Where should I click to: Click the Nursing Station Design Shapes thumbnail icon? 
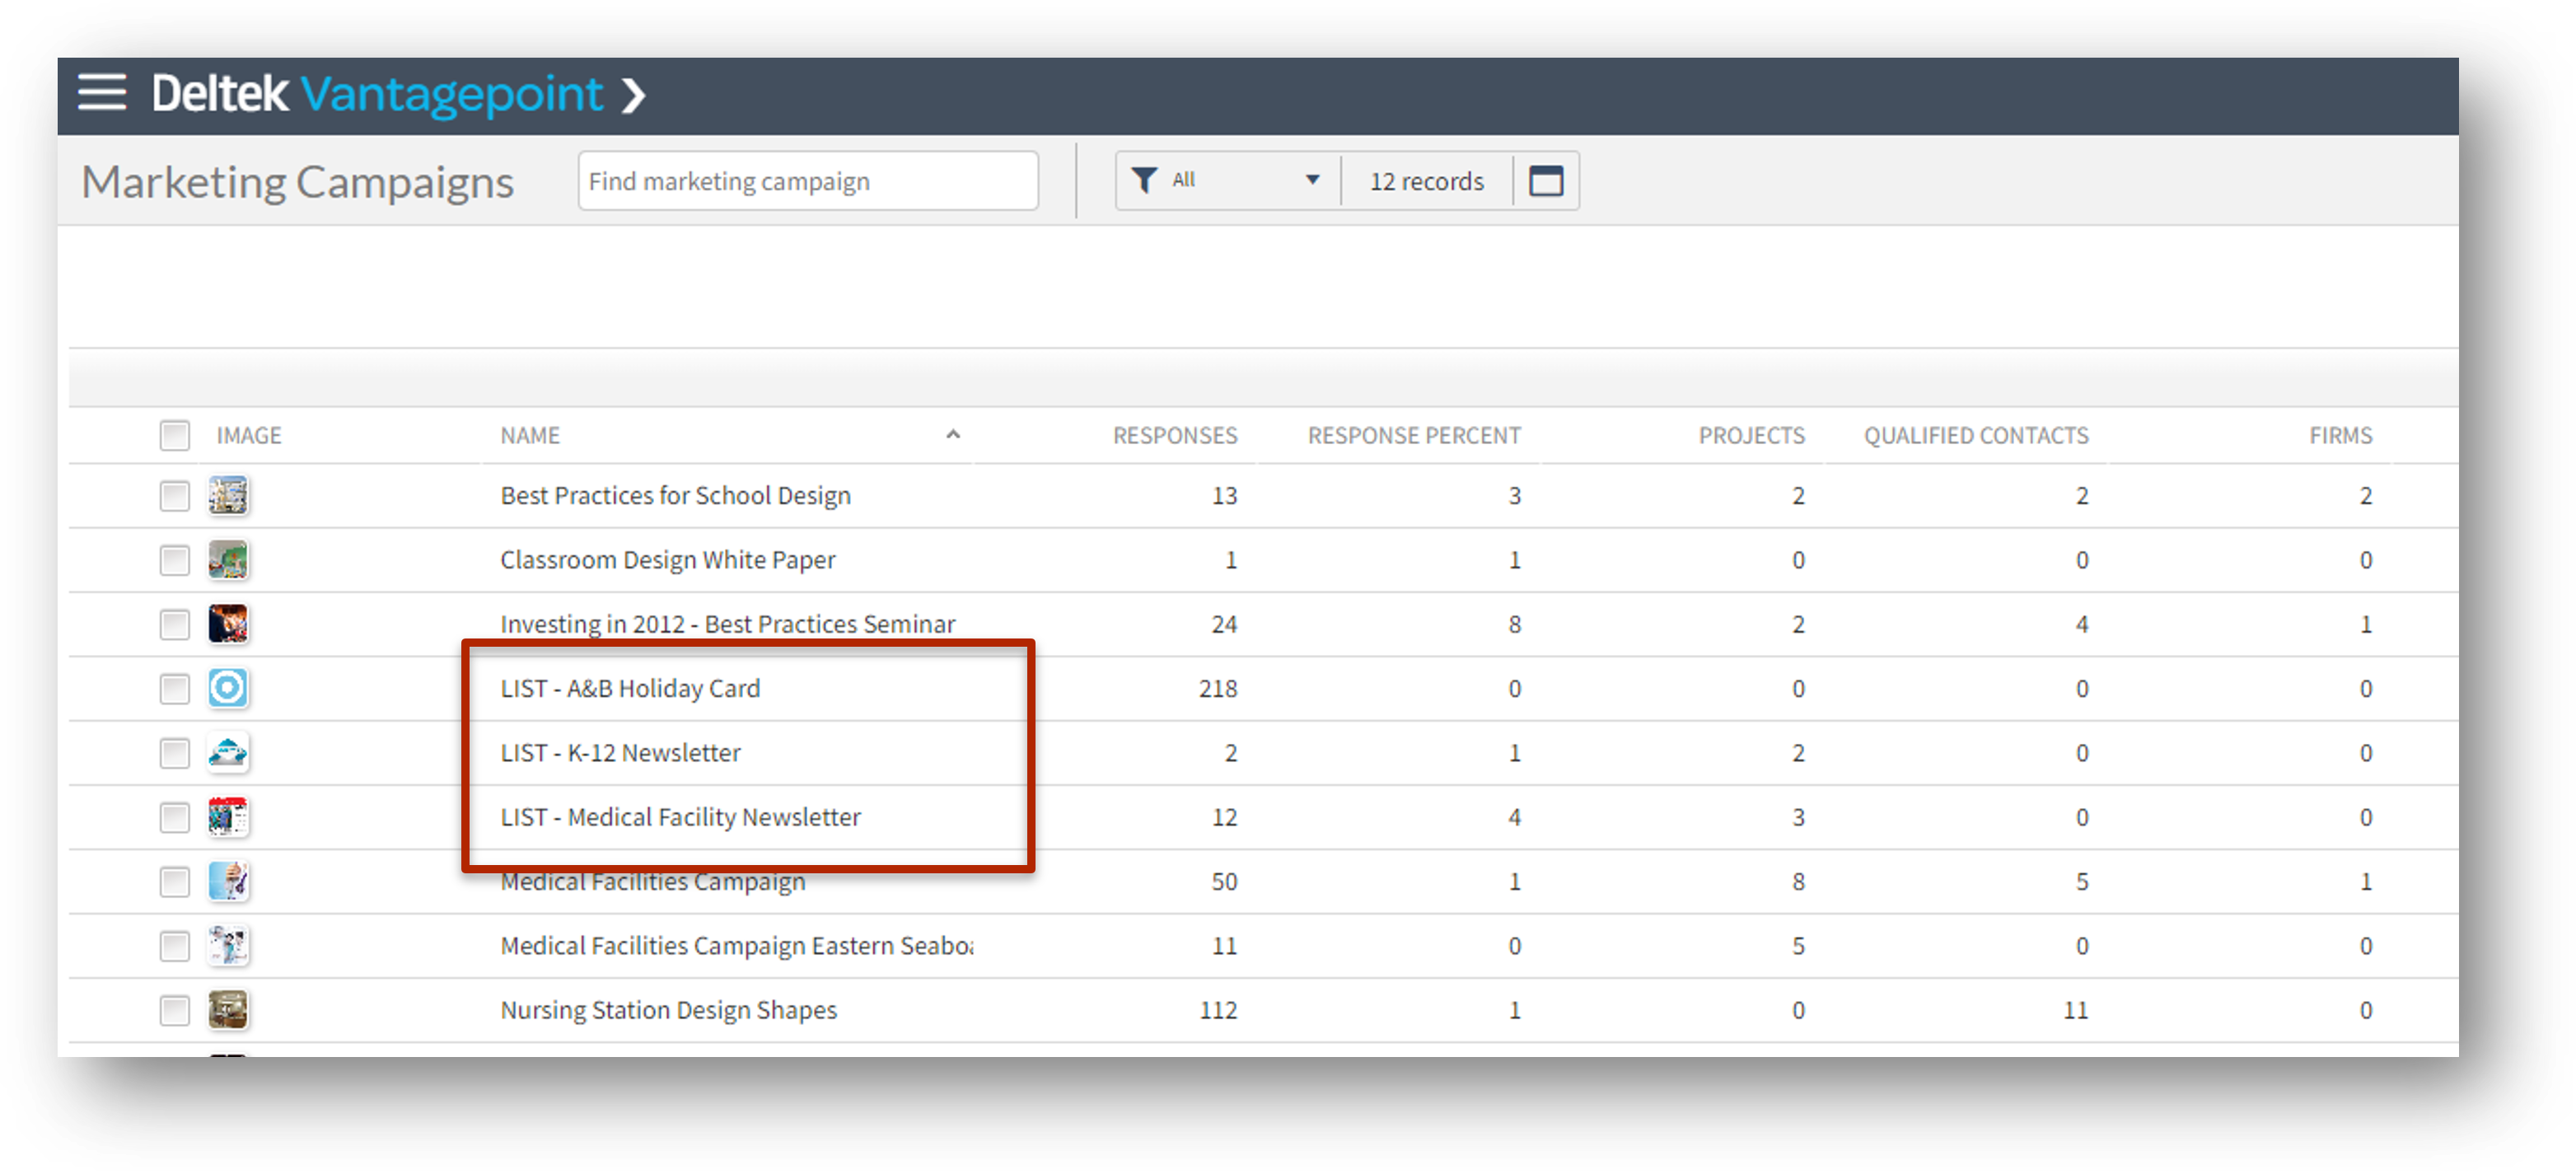point(229,1009)
